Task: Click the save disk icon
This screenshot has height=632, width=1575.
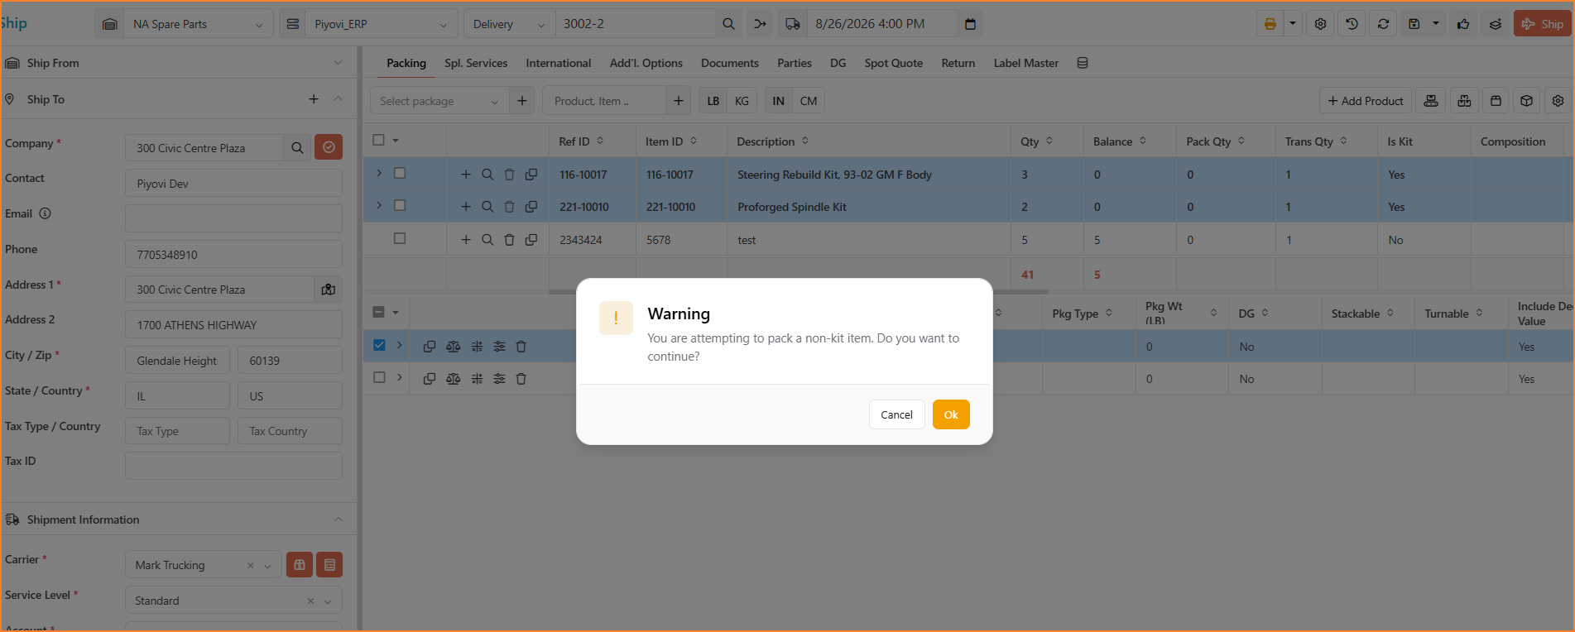Action: [1414, 24]
